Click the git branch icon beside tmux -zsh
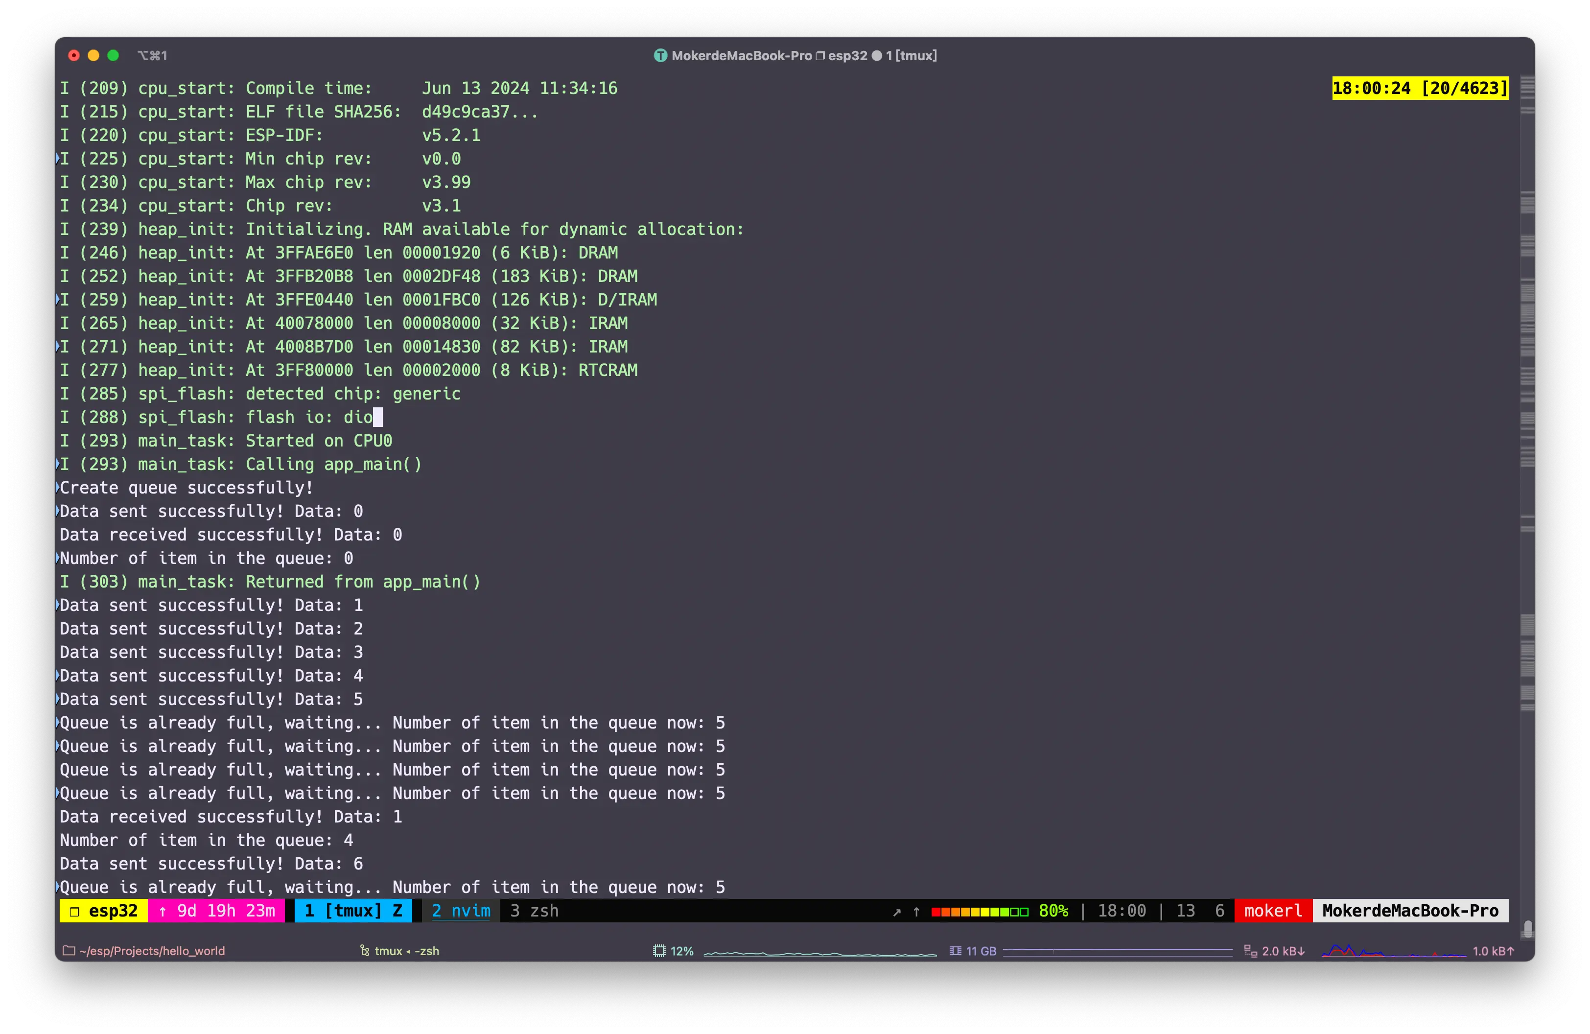 point(365,950)
